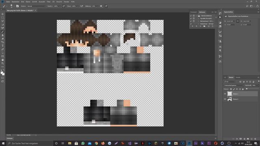Filter layers by adjustment layers icon

click(x=244, y=82)
